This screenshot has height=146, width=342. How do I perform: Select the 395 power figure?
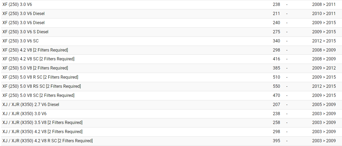pyautogui.click(x=276, y=141)
